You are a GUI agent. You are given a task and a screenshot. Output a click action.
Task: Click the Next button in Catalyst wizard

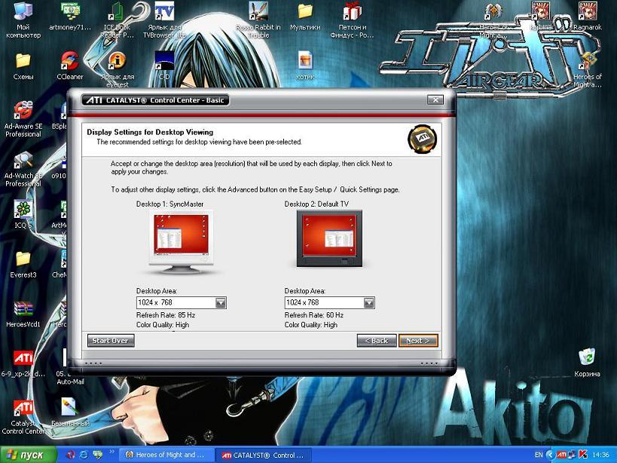[418, 341]
